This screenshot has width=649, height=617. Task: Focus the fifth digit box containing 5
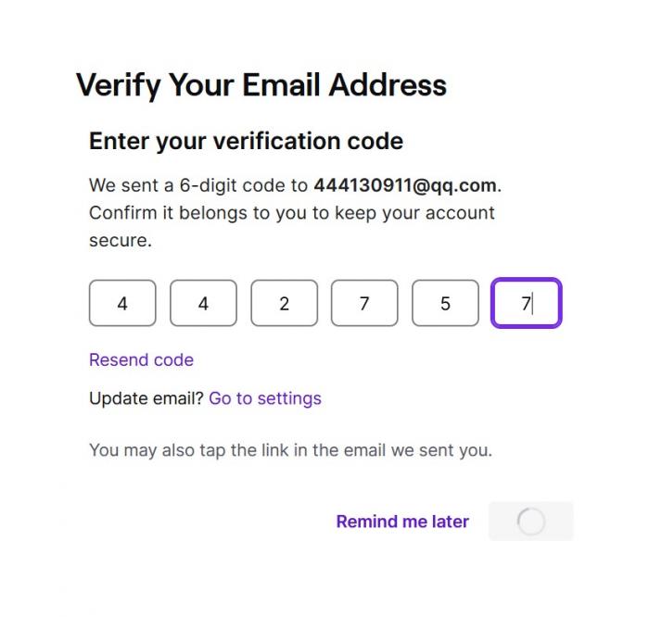445,303
